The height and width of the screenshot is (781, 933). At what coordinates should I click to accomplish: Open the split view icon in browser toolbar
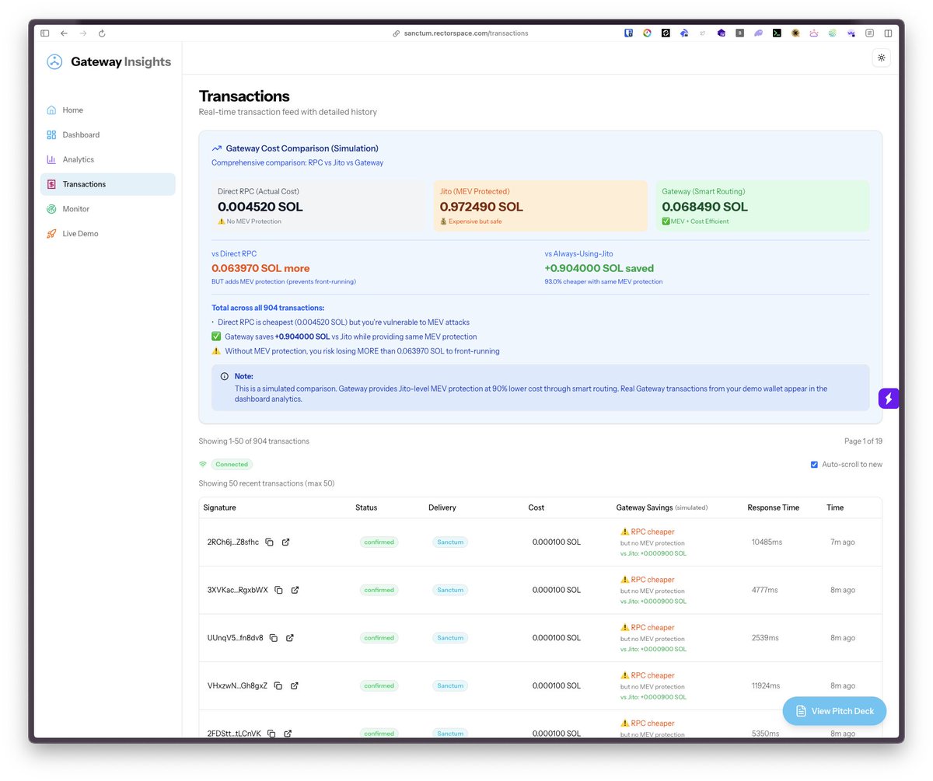[888, 33]
